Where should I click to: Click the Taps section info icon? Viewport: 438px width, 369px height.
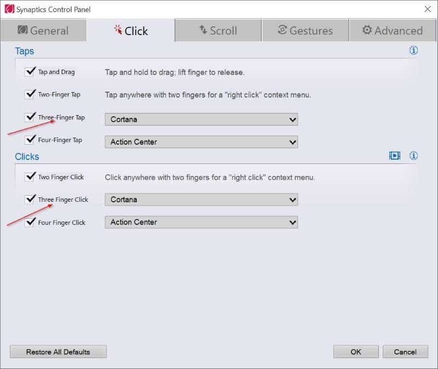pos(413,50)
